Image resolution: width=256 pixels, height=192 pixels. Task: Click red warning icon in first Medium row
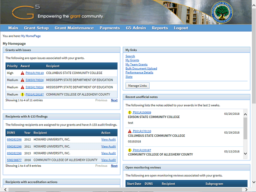[x=22, y=80]
